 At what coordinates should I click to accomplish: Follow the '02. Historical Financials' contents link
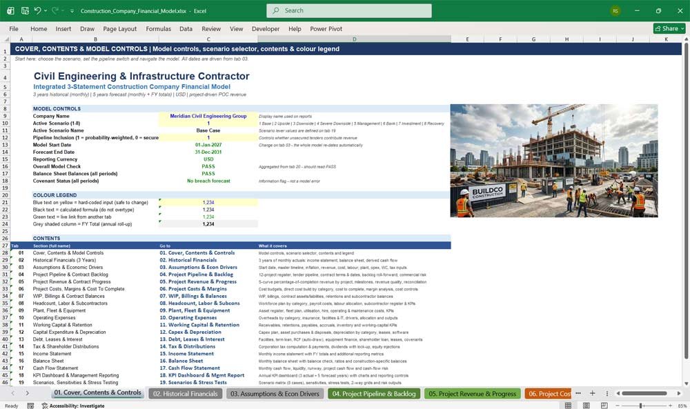coord(188,260)
